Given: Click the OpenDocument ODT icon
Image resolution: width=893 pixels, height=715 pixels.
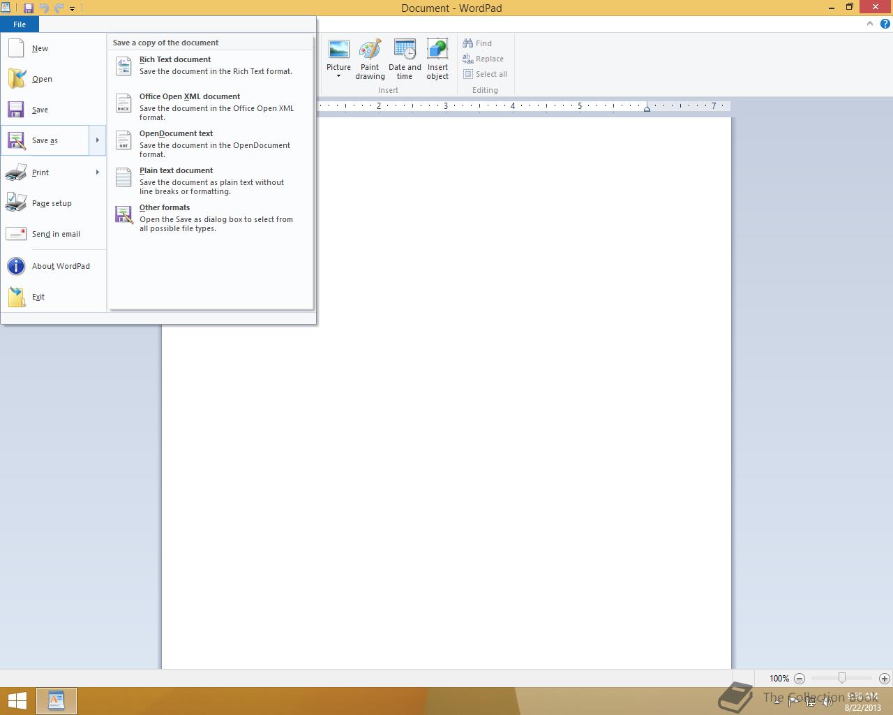Looking at the screenshot, I should point(123,140).
